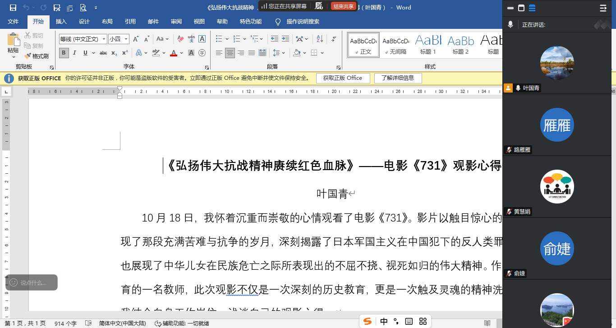Toggle italic formatting
The height and width of the screenshot is (328, 616).
click(x=75, y=53)
